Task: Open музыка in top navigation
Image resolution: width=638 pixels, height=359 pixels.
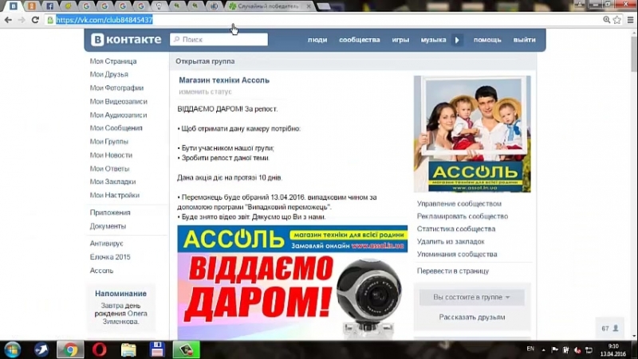Action: [x=433, y=40]
